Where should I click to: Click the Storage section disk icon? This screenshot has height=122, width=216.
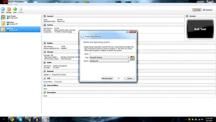coord(45,52)
